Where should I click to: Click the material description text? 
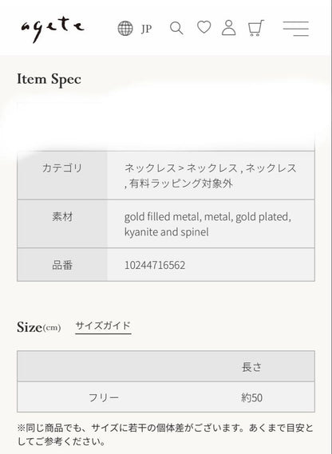(x=207, y=224)
